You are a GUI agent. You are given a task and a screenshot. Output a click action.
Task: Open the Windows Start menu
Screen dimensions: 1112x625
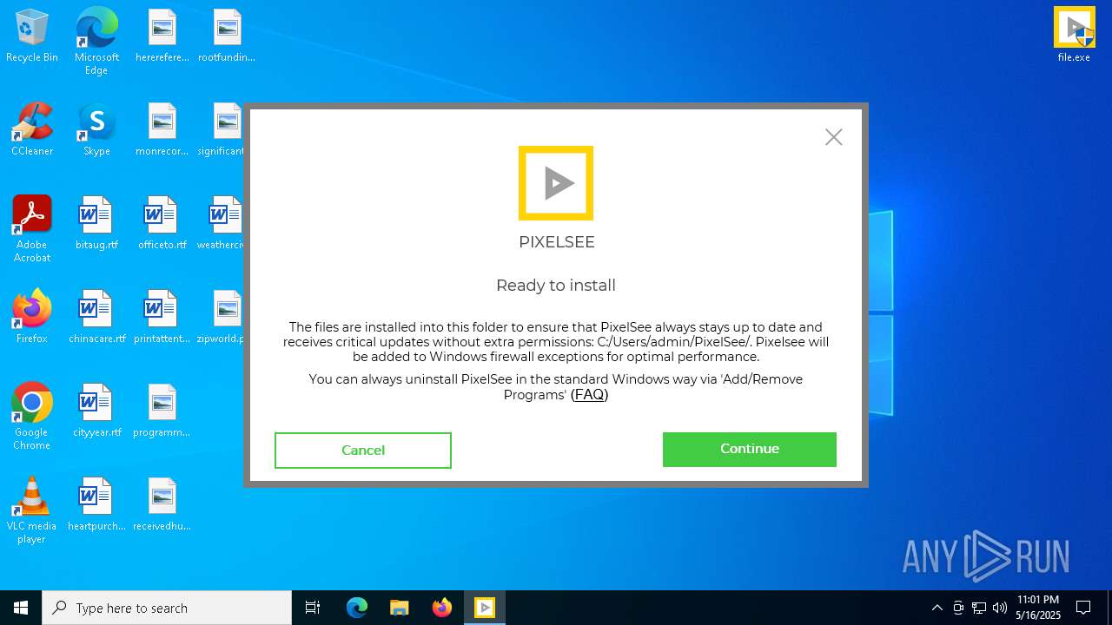pos(21,608)
